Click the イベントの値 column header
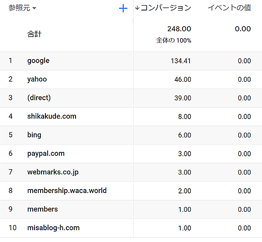 click(229, 8)
